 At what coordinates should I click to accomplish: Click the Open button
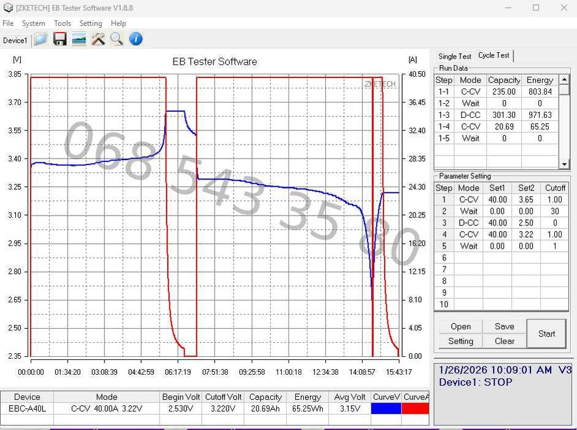click(x=461, y=327)
